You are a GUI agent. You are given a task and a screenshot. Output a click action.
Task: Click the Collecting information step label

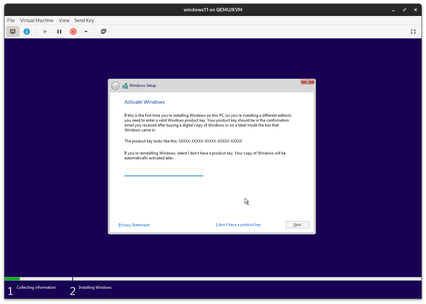[36, 287]
